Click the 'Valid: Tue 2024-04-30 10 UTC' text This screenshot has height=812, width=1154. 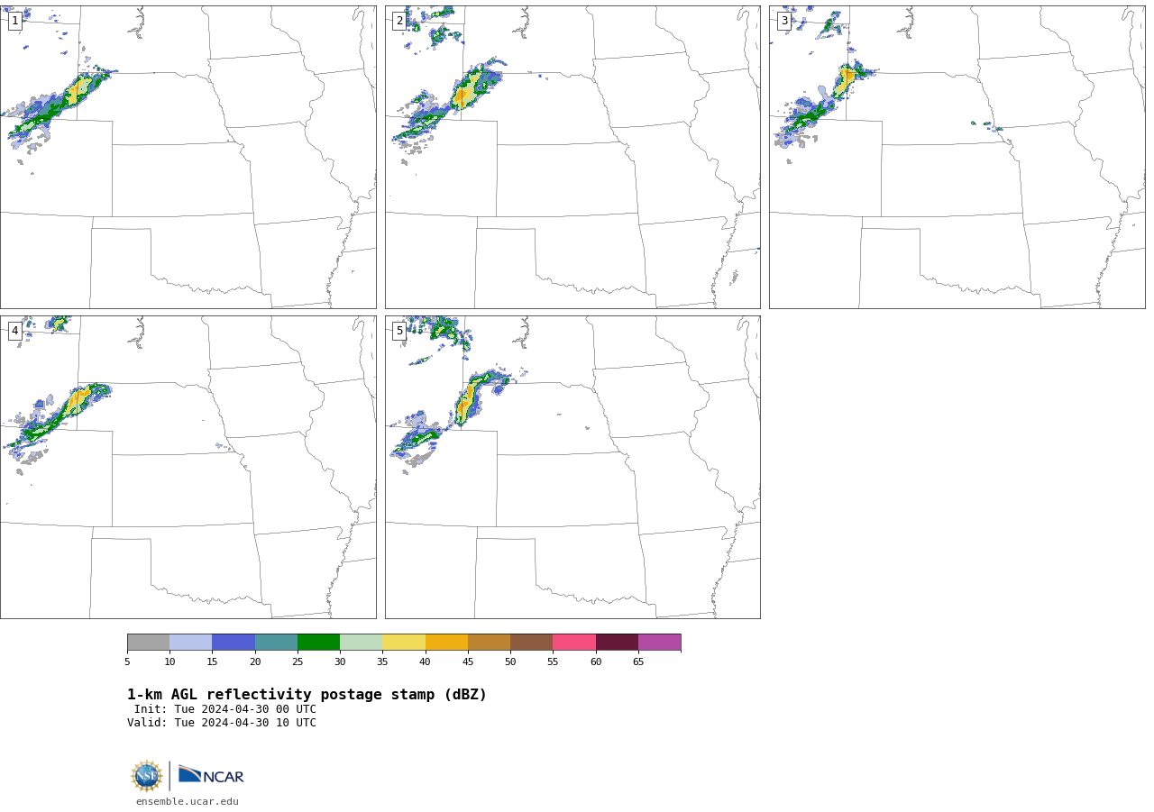222,723
